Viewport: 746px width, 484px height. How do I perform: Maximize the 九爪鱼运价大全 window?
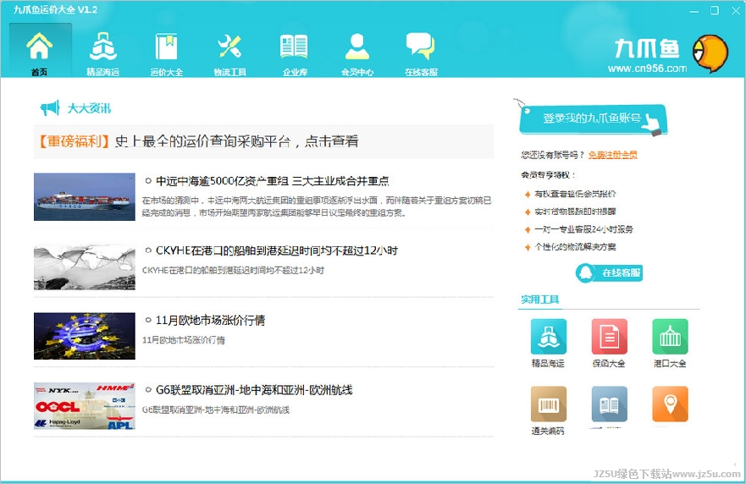[x=715, y=10]
